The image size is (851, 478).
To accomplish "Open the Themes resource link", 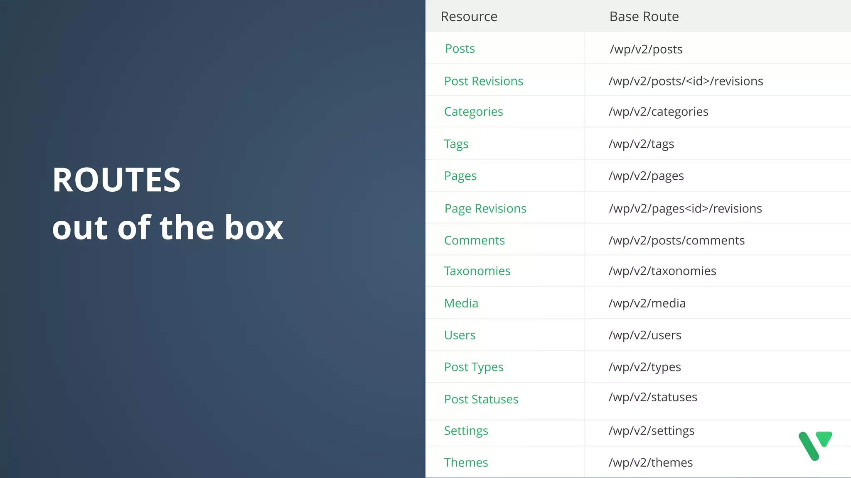I will click(466, 462).
